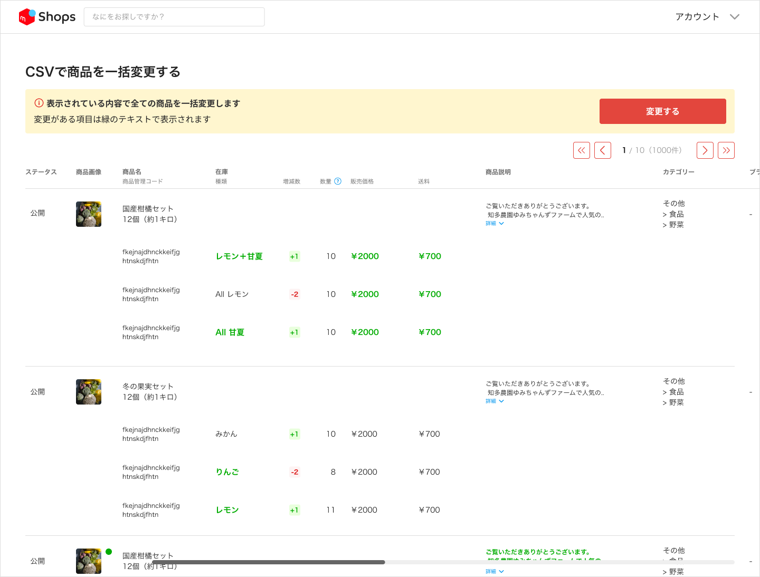The image size is (760, 577).
Task: Jump to the last page of results
Action: point(726,150)
